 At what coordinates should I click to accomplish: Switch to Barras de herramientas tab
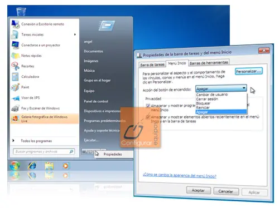click(209, 63)
